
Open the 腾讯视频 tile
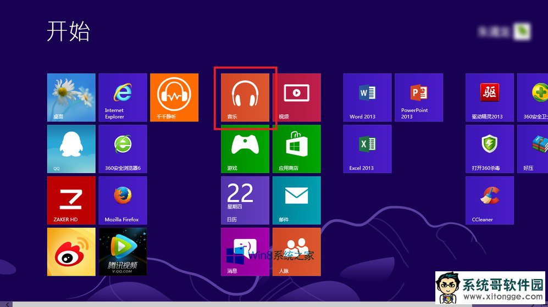pyautogui.click(x=123, y=252)
